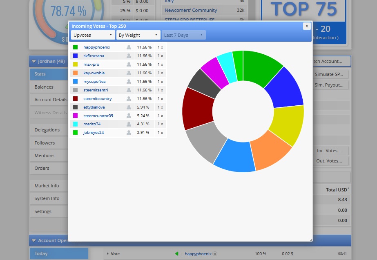Image resolution: width=377 pixels, height=260 pixels.
Task: Open the System Info tab
Action: (x=49, y=198)
